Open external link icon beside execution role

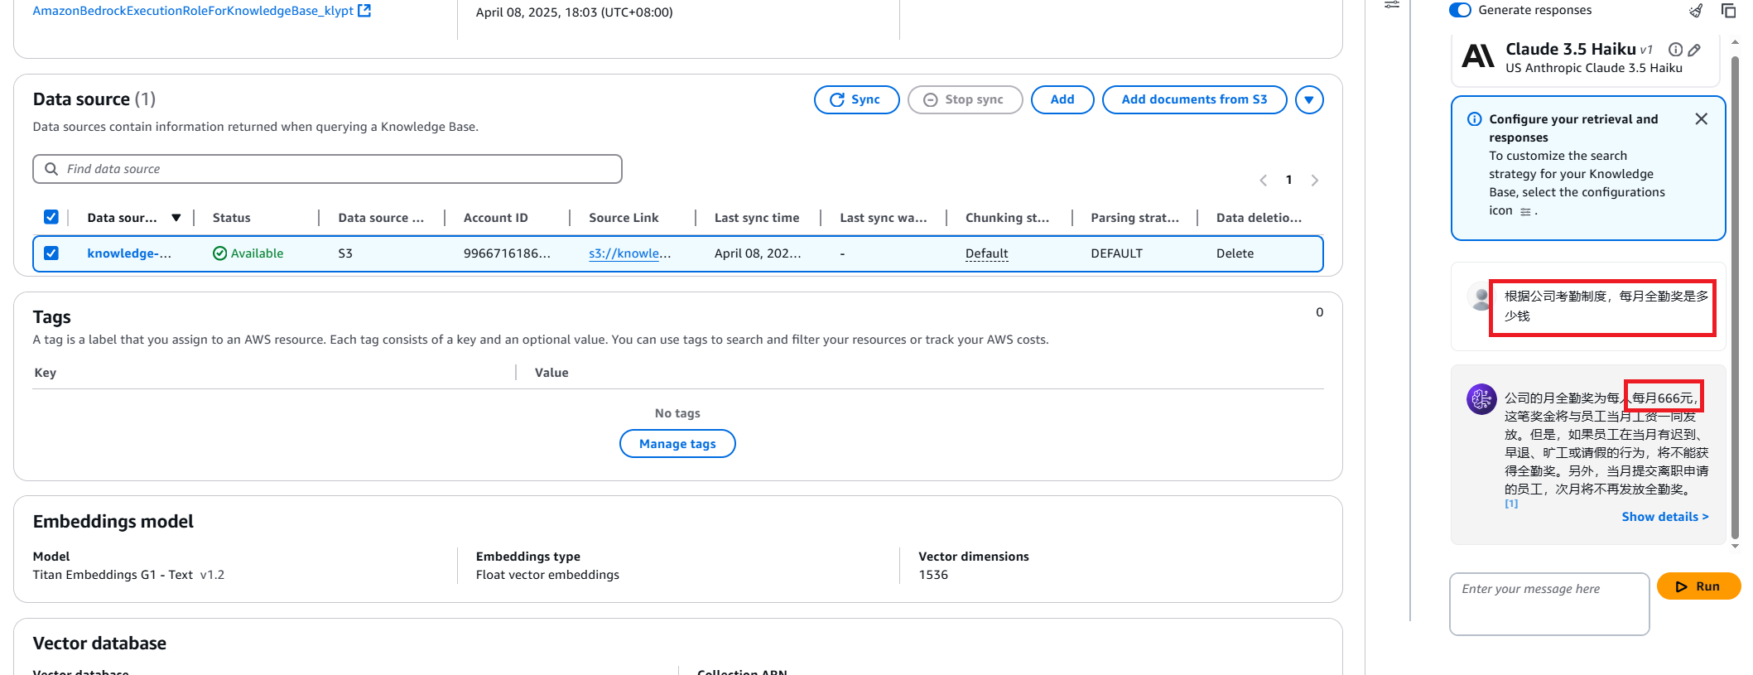[x=364, y=11]
